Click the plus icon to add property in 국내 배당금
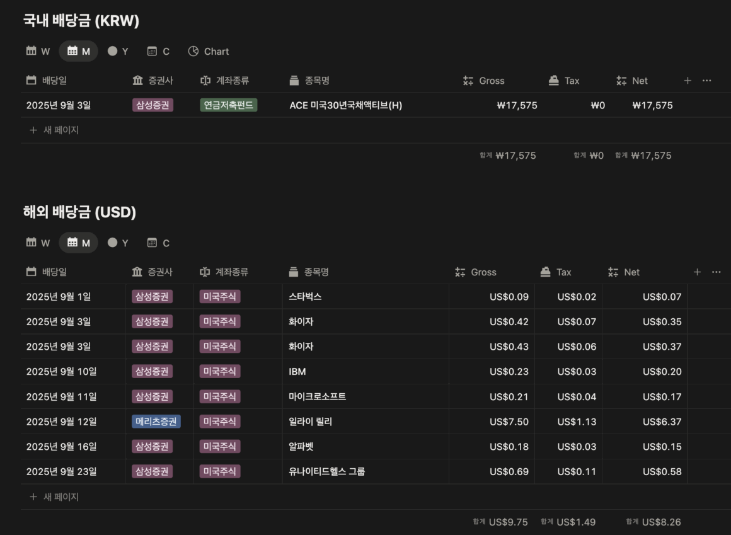The width and height of the screenshot is (731, 535). (x=688, y=81)
